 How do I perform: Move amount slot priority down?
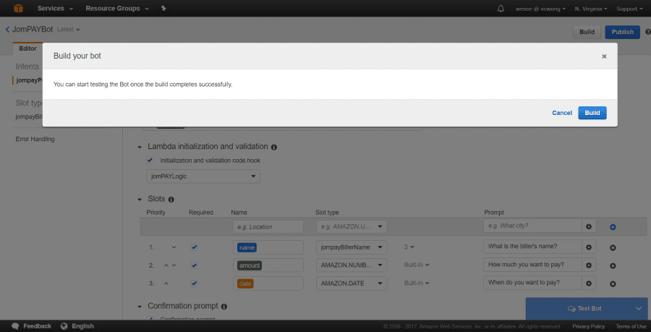(x=174, y=265)
